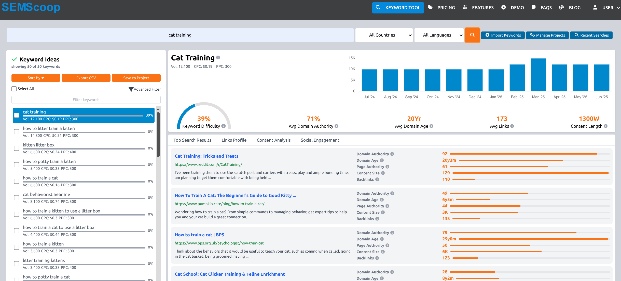Click the Filter keywords input field

click(86, 100)
